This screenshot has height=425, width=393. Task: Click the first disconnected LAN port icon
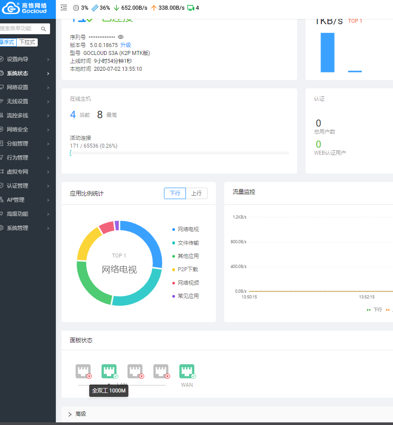83,371
